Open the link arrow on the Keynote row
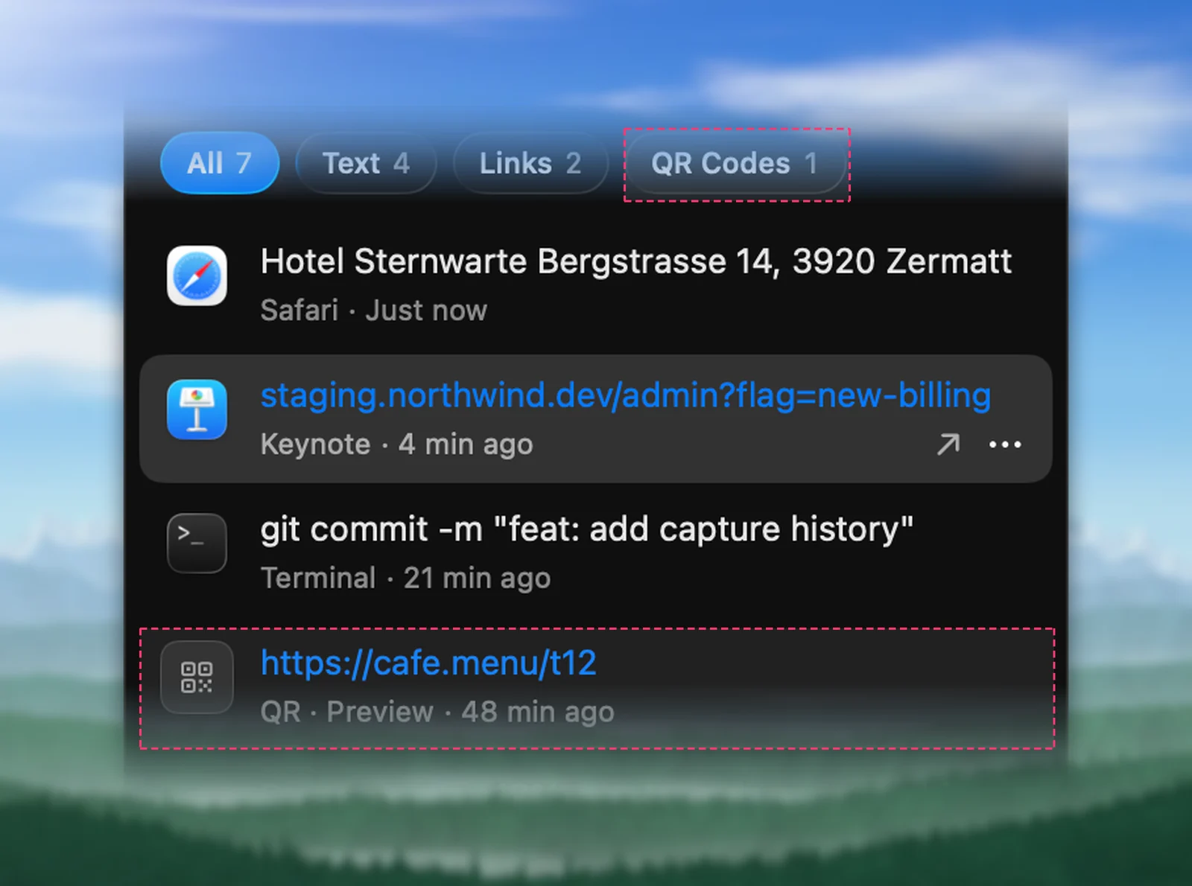This screenshot has height=886, width=1192. (948, 444)
